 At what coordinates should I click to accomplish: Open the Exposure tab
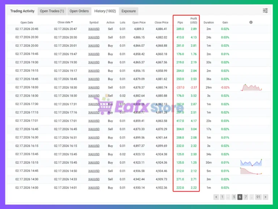pos(129,11)
